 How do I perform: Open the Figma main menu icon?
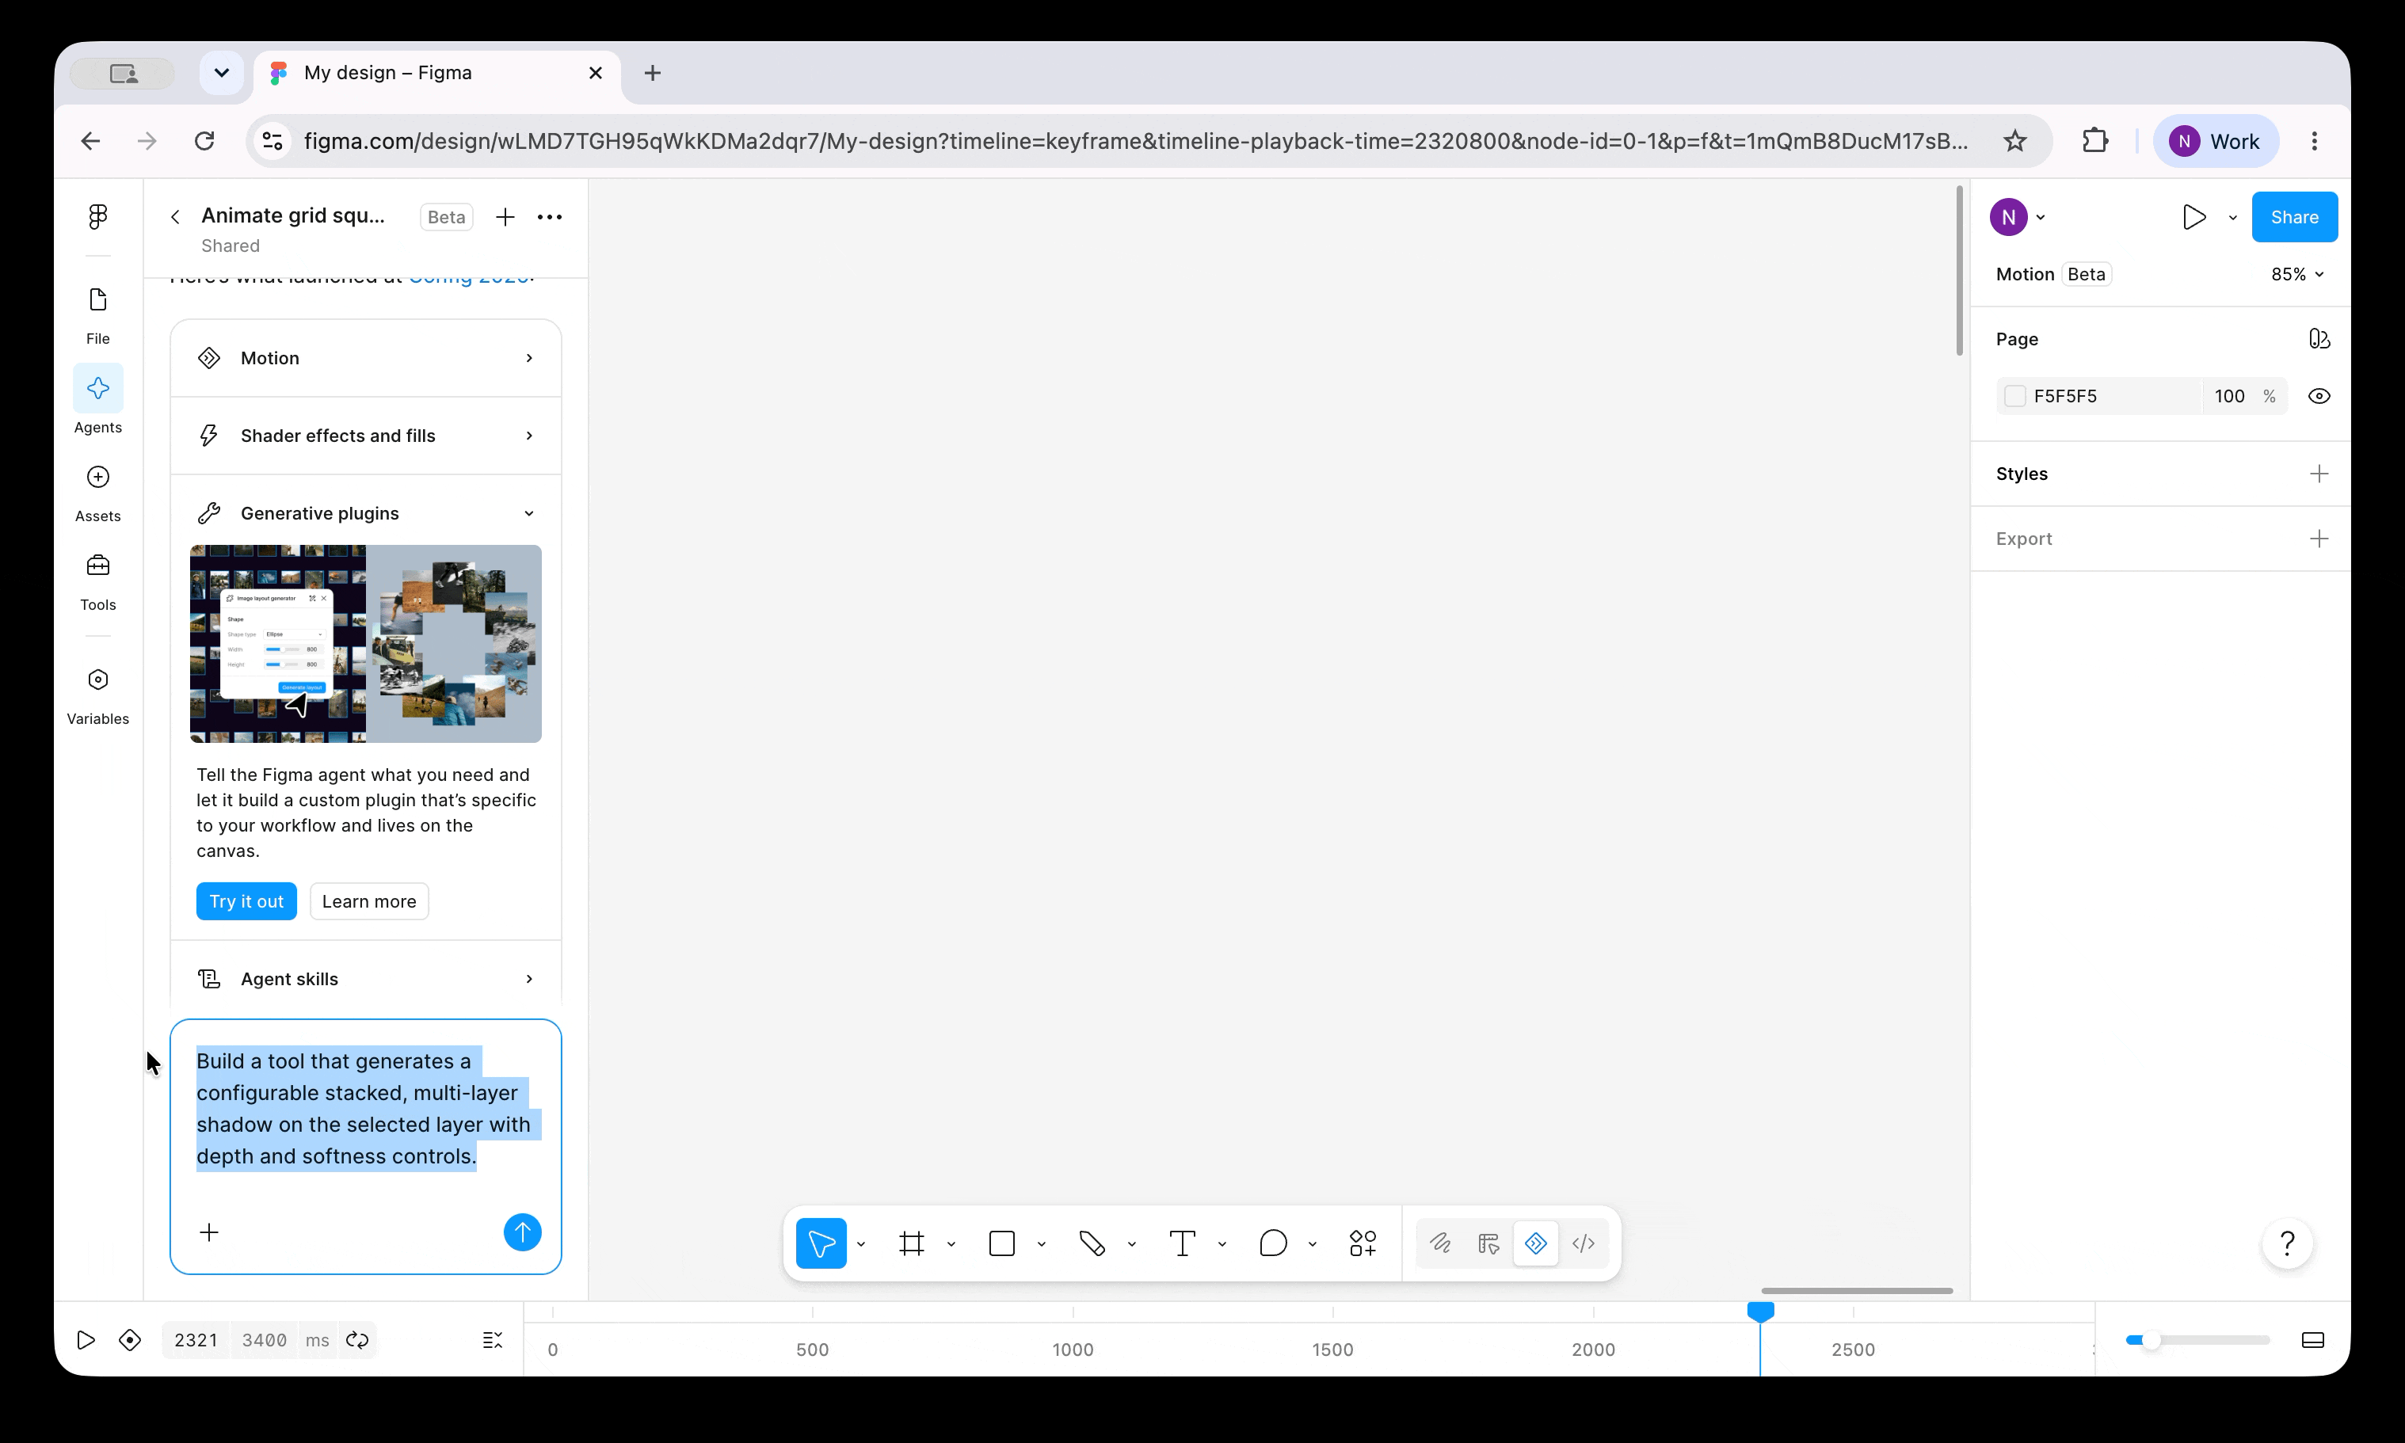[97, 216]
